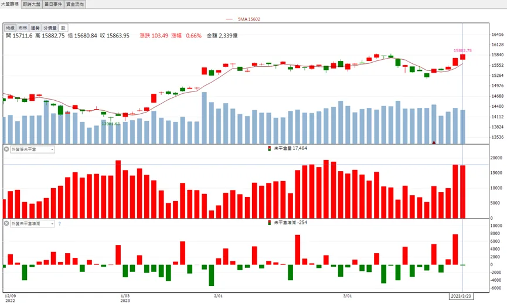Open the 資金流向 tab
This screenshot has height=303, width=507.
(75, 4)
